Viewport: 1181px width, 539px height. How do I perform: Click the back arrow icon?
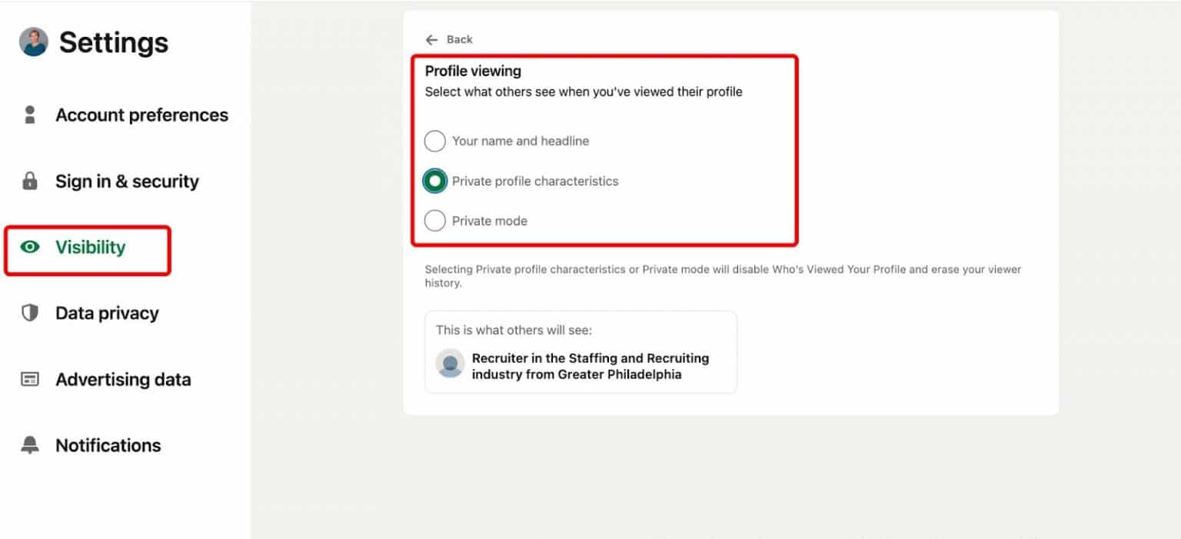[x=432, y=39]
